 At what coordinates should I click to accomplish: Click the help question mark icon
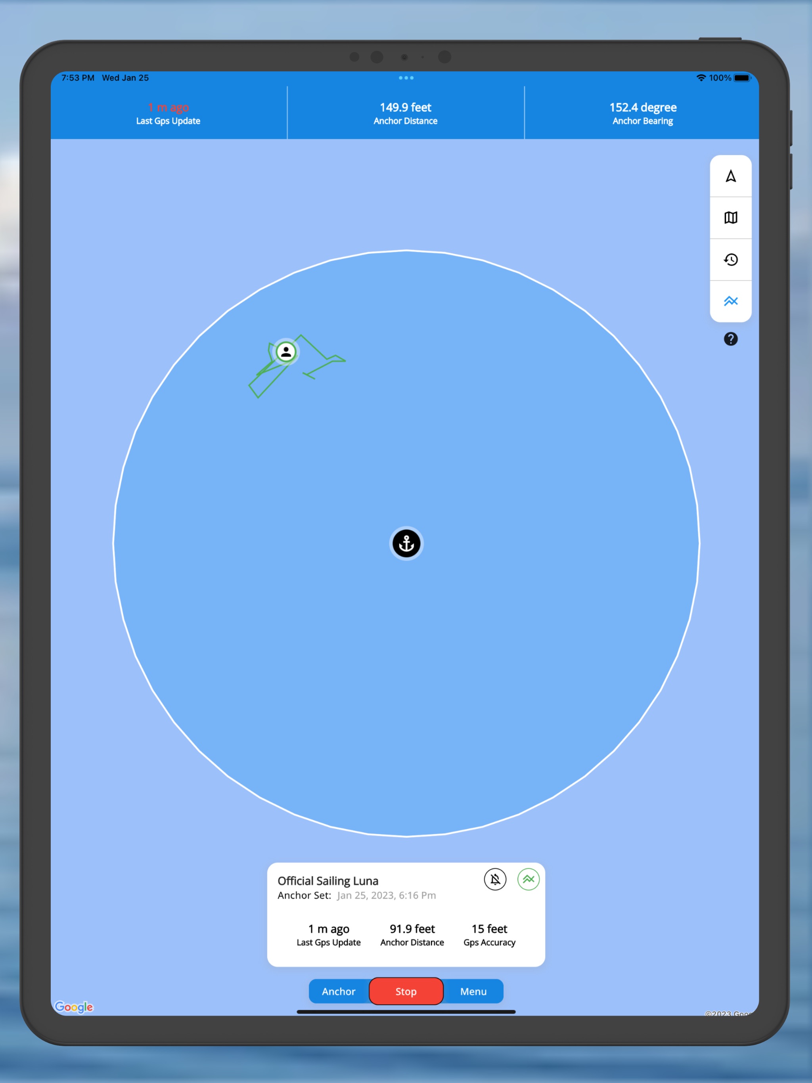729,338
